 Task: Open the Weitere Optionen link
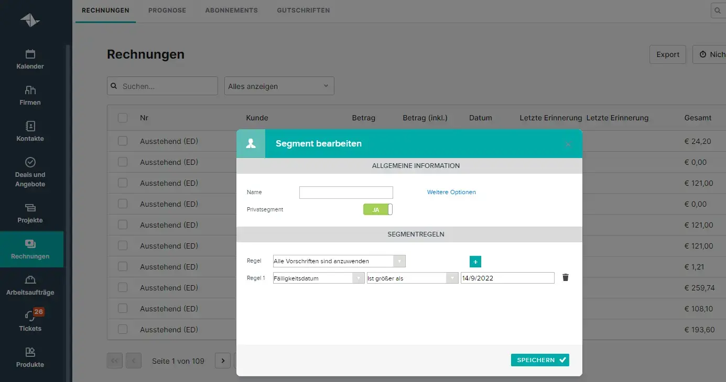[451, 192]
